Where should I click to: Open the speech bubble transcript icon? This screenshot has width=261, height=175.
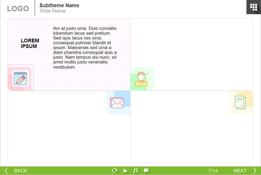pyautogui.click(x=146, y=170)
